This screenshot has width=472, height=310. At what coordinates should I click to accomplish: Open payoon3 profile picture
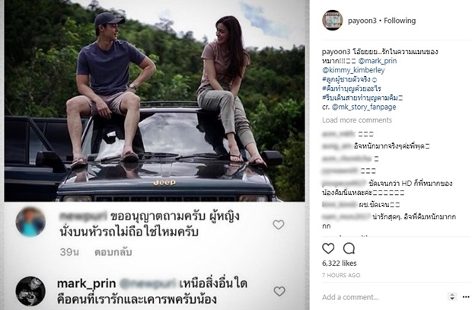[x=333, y=21]
